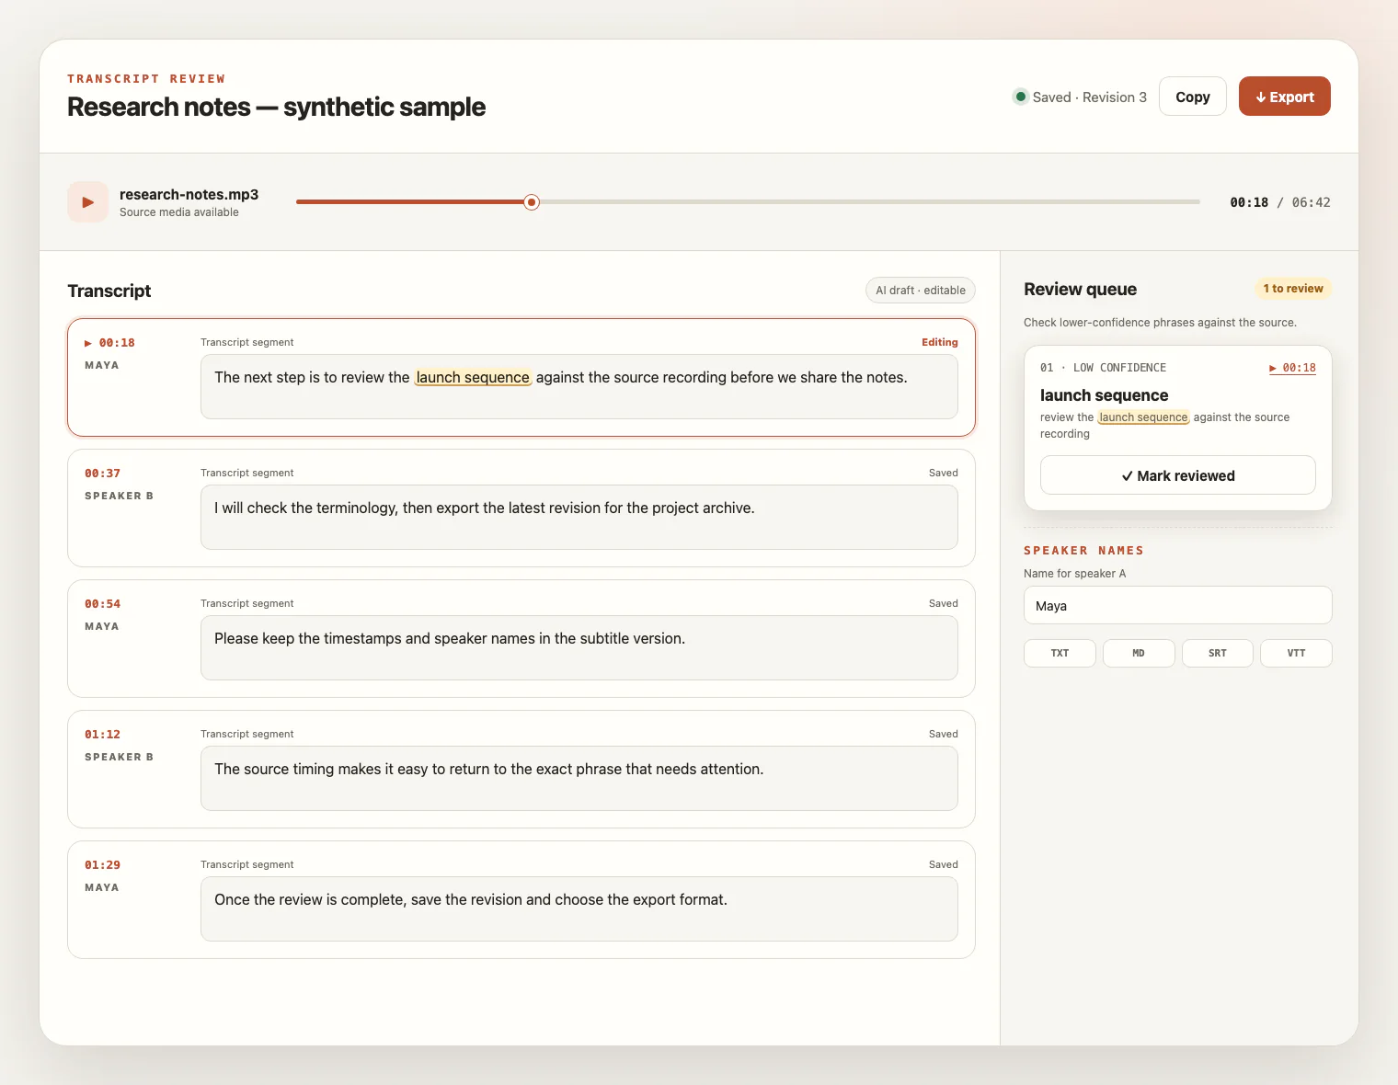Click the 'SPEAKER B' label at 01:12
1398x1085 pixels.
(120, 757)
